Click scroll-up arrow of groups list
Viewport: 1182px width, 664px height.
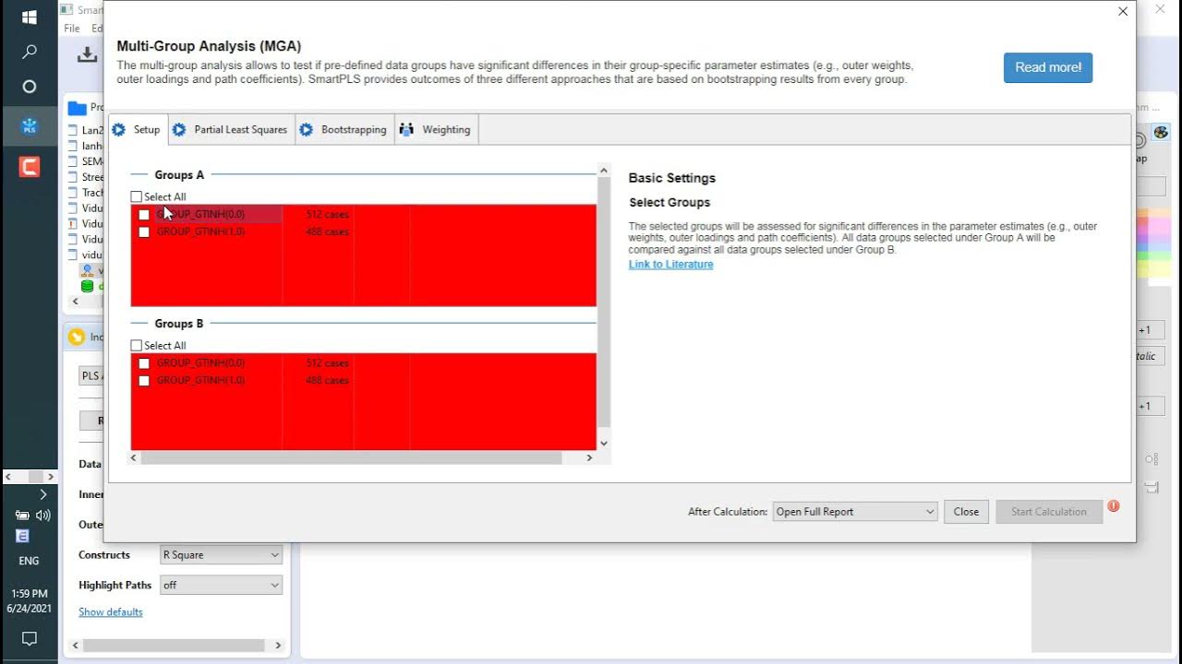pyautogui.click(x=604, y=171)
